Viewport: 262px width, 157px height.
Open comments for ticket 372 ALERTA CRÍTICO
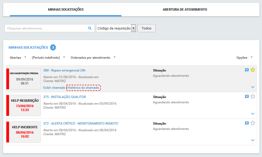(x=247, y=123)
